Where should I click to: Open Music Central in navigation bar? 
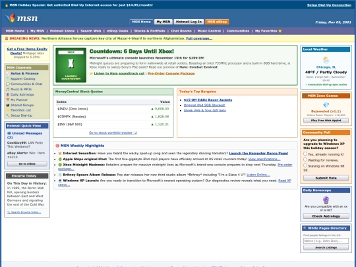(x=209, y=31)
